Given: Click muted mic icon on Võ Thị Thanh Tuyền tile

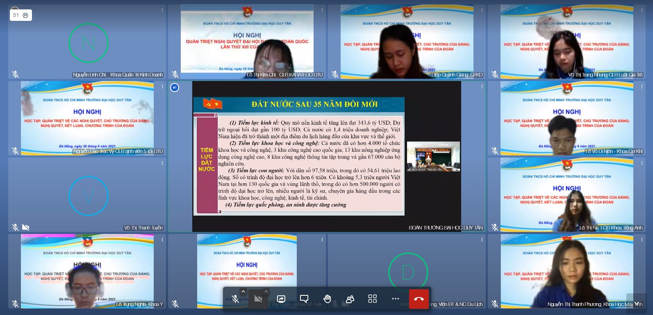Looking at the screenshot, I should tap(15, 227).
